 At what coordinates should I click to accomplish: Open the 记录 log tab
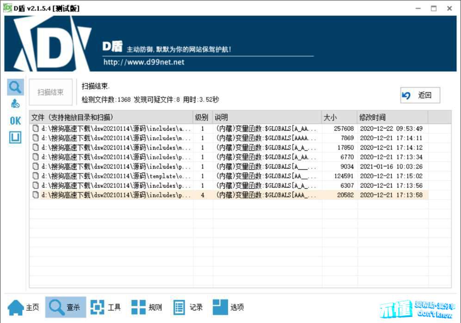(x=188, y=307)
